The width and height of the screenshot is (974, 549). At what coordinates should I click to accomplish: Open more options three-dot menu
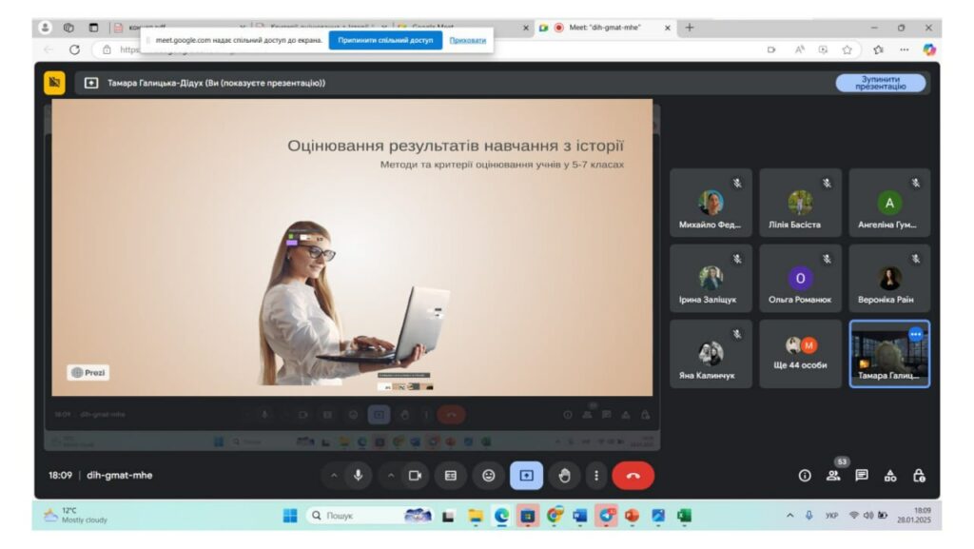click(596, 476)
